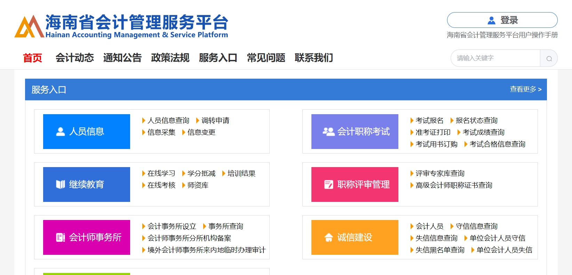The height and width of the screenshot is (275, 572).
Task: Open the 会计师事务所 tile
Action: pyautogui.click(x=87, y=237)
